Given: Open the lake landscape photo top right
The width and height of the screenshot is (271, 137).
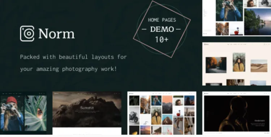Looking at the screenshot, I should pyautogui.click(x=258, y=22).
